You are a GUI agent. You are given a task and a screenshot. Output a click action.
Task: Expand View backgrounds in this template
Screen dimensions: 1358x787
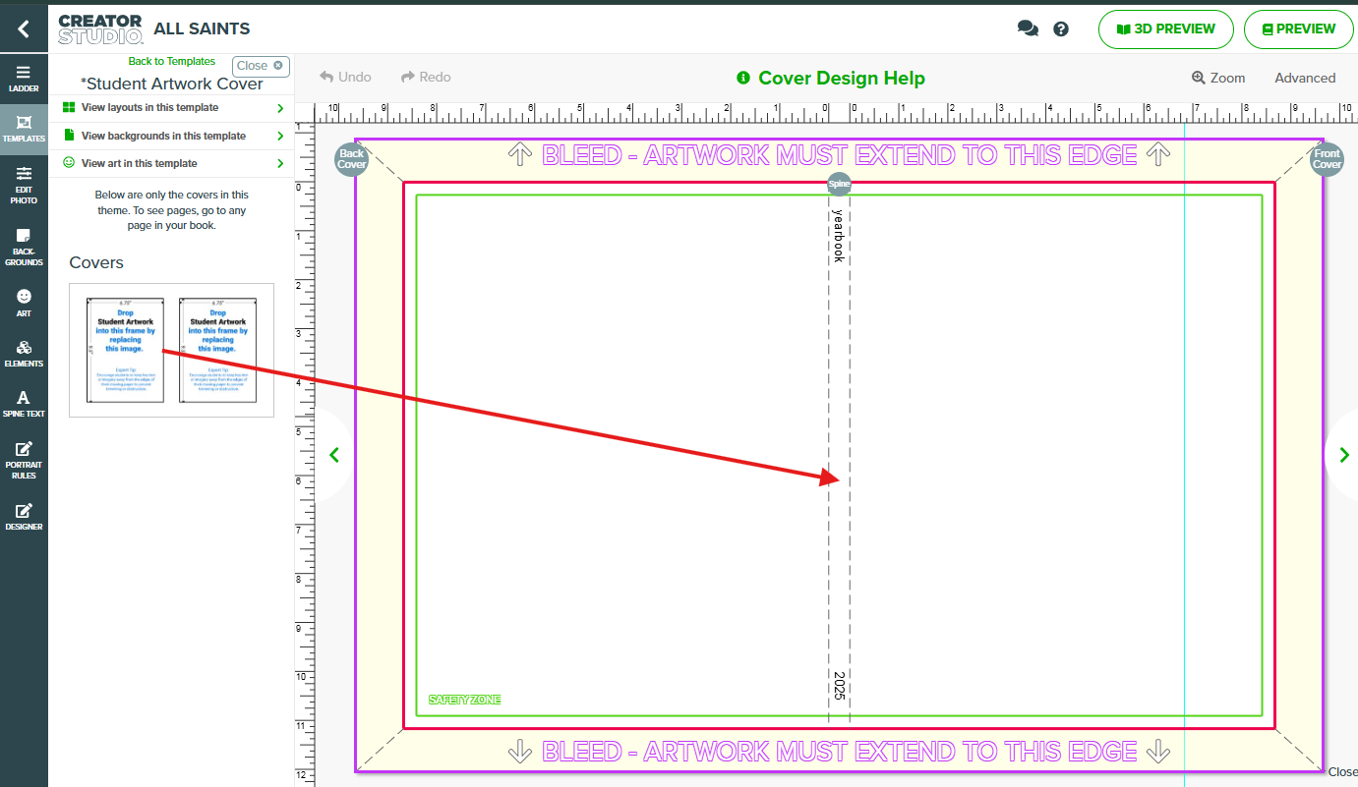(172, 136)
